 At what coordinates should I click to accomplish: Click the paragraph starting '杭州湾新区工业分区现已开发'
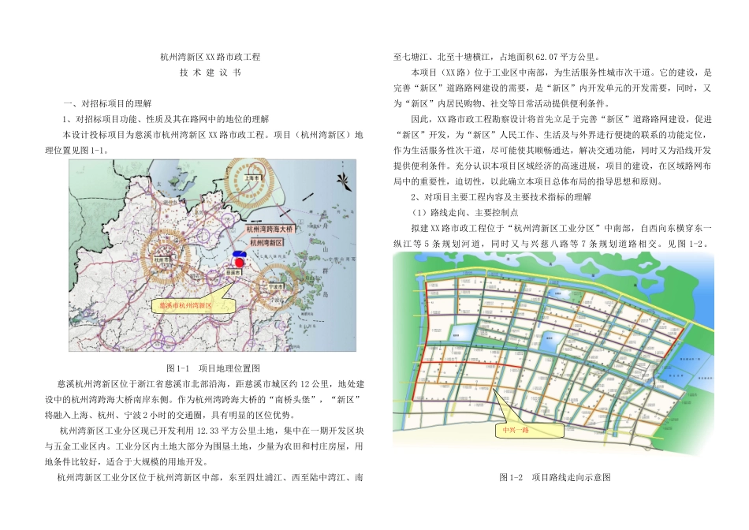[204, 446]
